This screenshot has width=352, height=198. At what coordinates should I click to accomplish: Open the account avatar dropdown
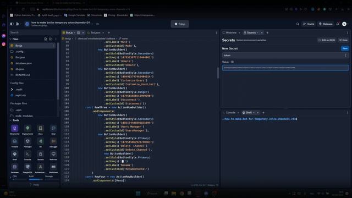tap(345, 24)
